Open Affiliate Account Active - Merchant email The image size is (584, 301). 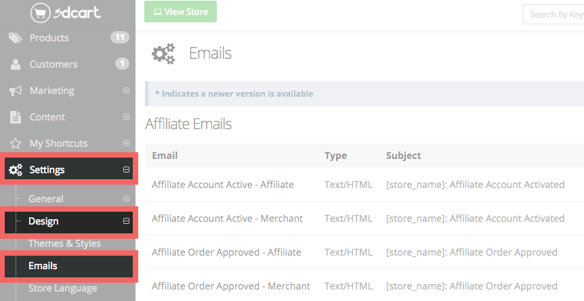coord(227,218)
